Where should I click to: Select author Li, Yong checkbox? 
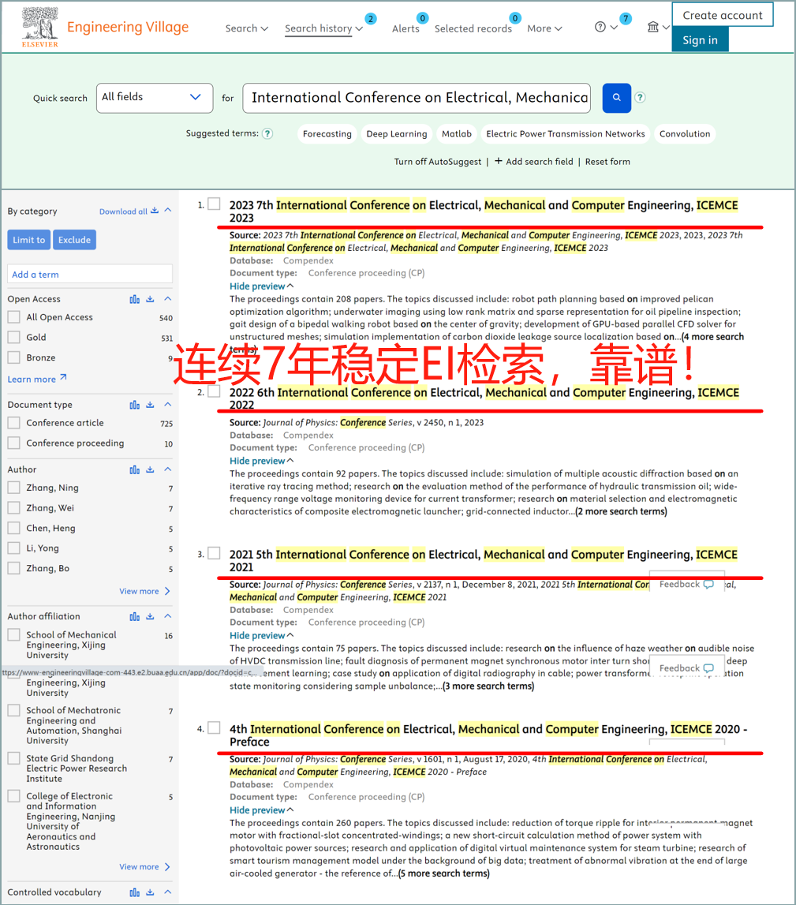[14, 548]
